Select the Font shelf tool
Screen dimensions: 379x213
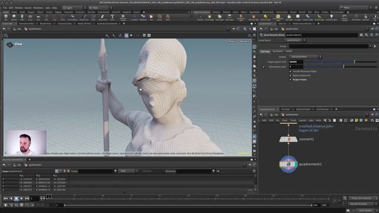point(112,17)
